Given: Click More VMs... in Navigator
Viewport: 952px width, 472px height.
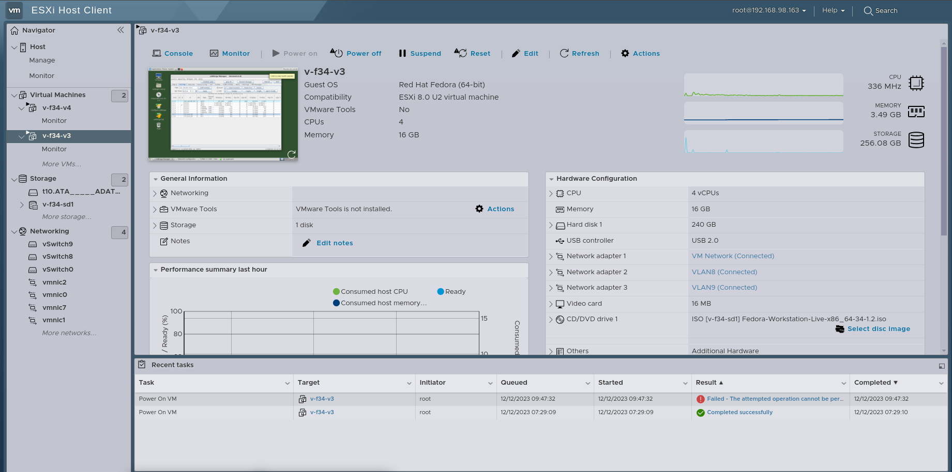Looking at the screenshot, I should [x=62, y=164].
